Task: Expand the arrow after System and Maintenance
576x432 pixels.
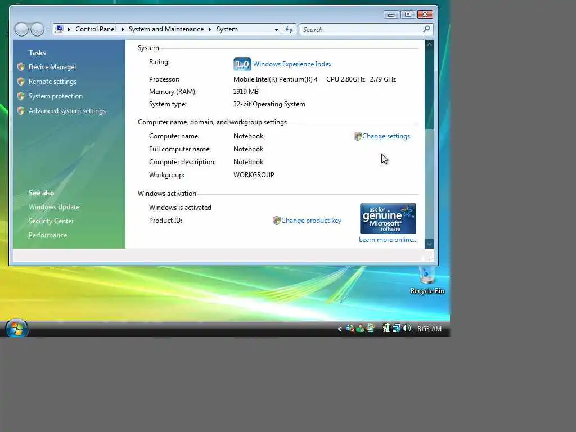Action: tap(210, 29)
